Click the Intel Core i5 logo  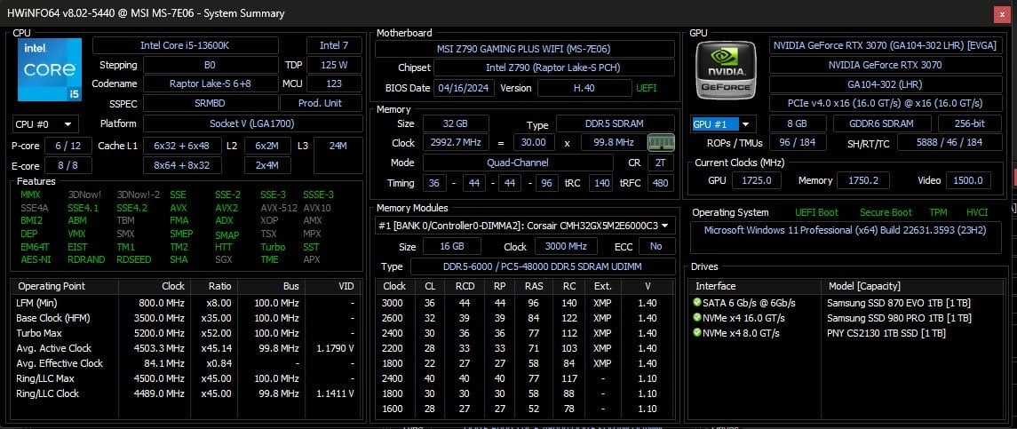pyautogui.click(x=49, y=69)
